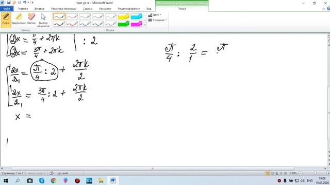Screen dimensions: 330x185
Task: Open the Перья ink tools tab
Action: 182,9
